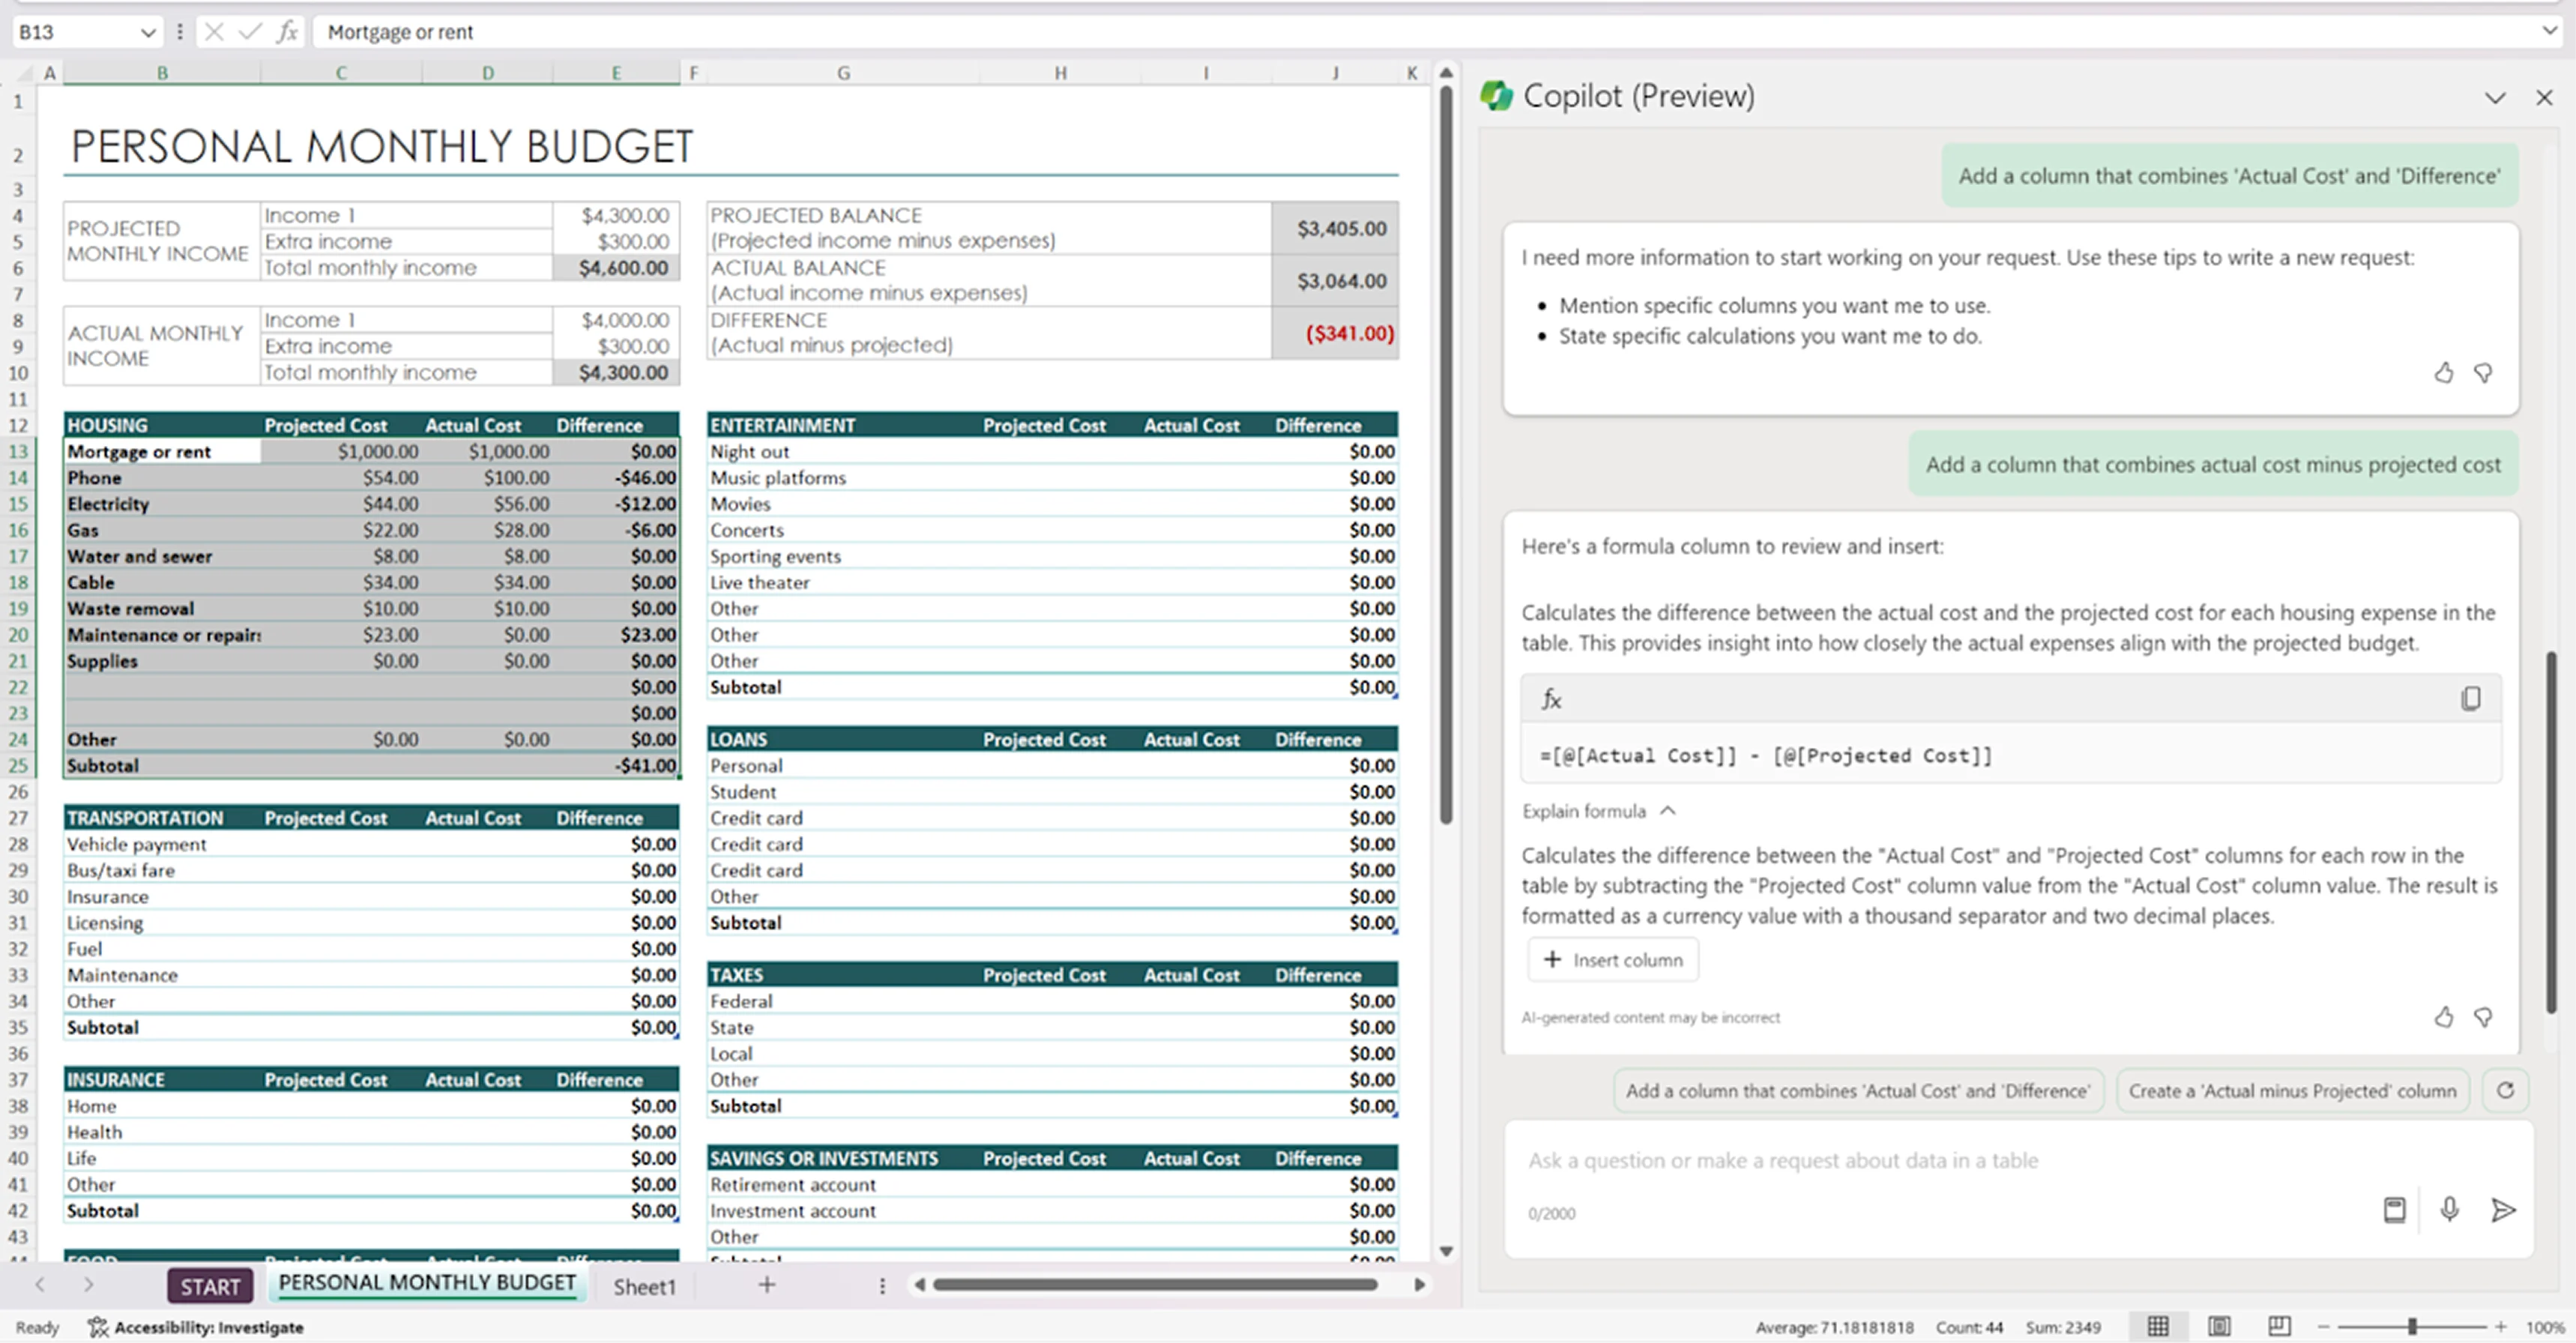
Task: Open Accessibility Investigate in status bar
Action: pyautogui.click(x=196, y=1327)
